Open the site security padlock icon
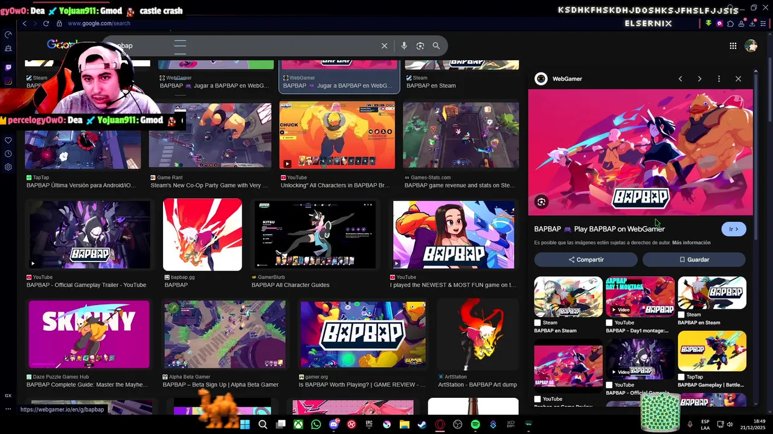773x434 pixels. coord(59,24)
